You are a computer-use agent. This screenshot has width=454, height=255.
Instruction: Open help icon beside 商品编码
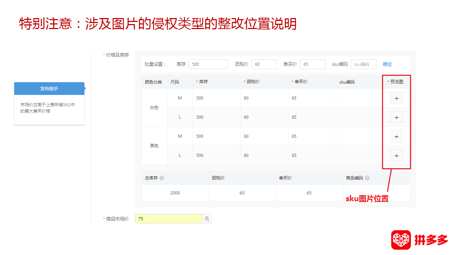coord(367,178)
